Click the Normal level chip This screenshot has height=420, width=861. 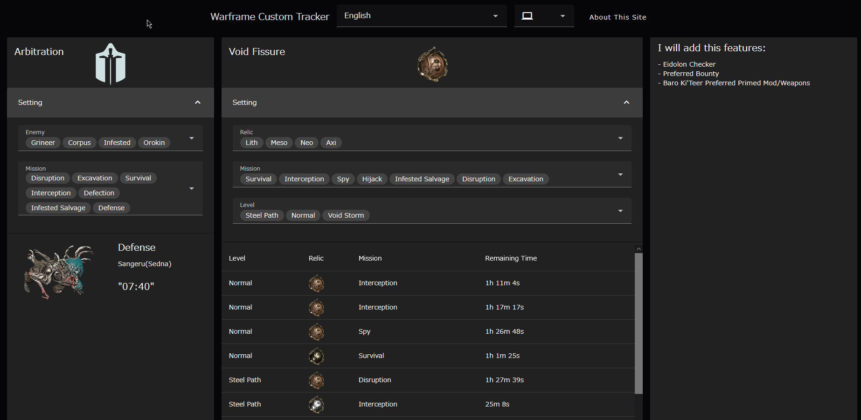pyautogui.click(x=303, y=215)
